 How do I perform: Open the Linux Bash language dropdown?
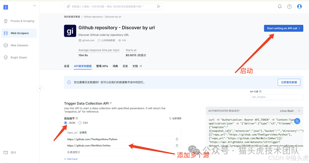(x=290, y=111)
